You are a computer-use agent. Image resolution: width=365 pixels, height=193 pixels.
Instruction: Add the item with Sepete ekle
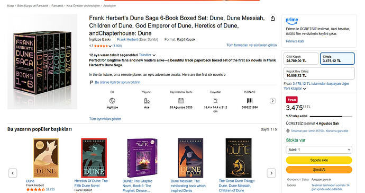pyautogui.click(x=319, y=160)
